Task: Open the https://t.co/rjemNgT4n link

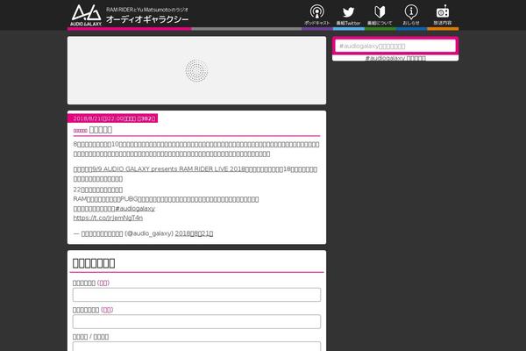Action: click(x=108, y=218)
